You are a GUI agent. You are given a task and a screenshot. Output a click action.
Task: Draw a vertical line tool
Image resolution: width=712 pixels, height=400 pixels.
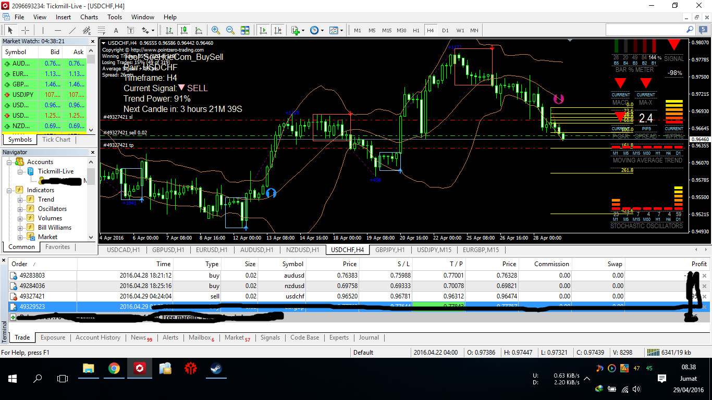[43, 30]
